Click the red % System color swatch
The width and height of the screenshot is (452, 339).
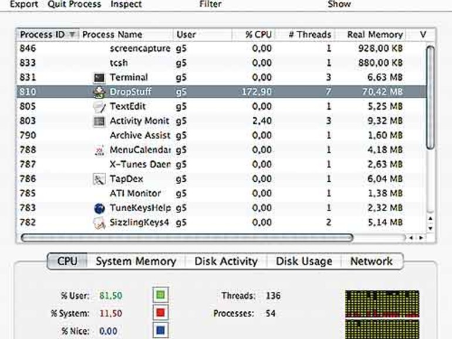160,313
